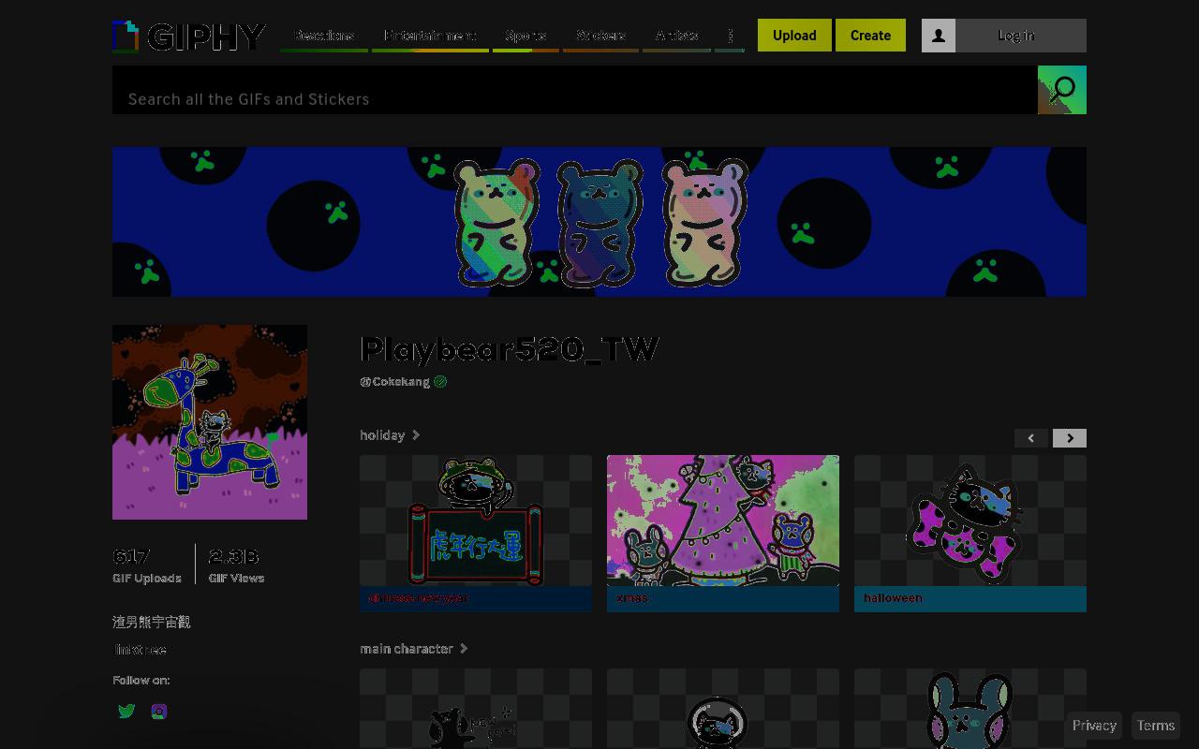The image size is (1199, 749).
Task: Open the holiday collection heading
Action: 382,435
